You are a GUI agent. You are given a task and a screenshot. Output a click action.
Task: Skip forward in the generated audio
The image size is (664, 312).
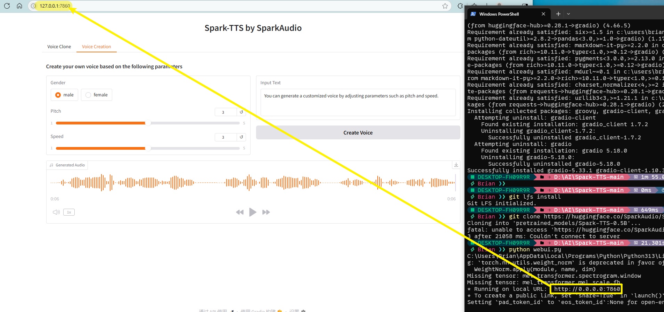(x=266, y=212)
